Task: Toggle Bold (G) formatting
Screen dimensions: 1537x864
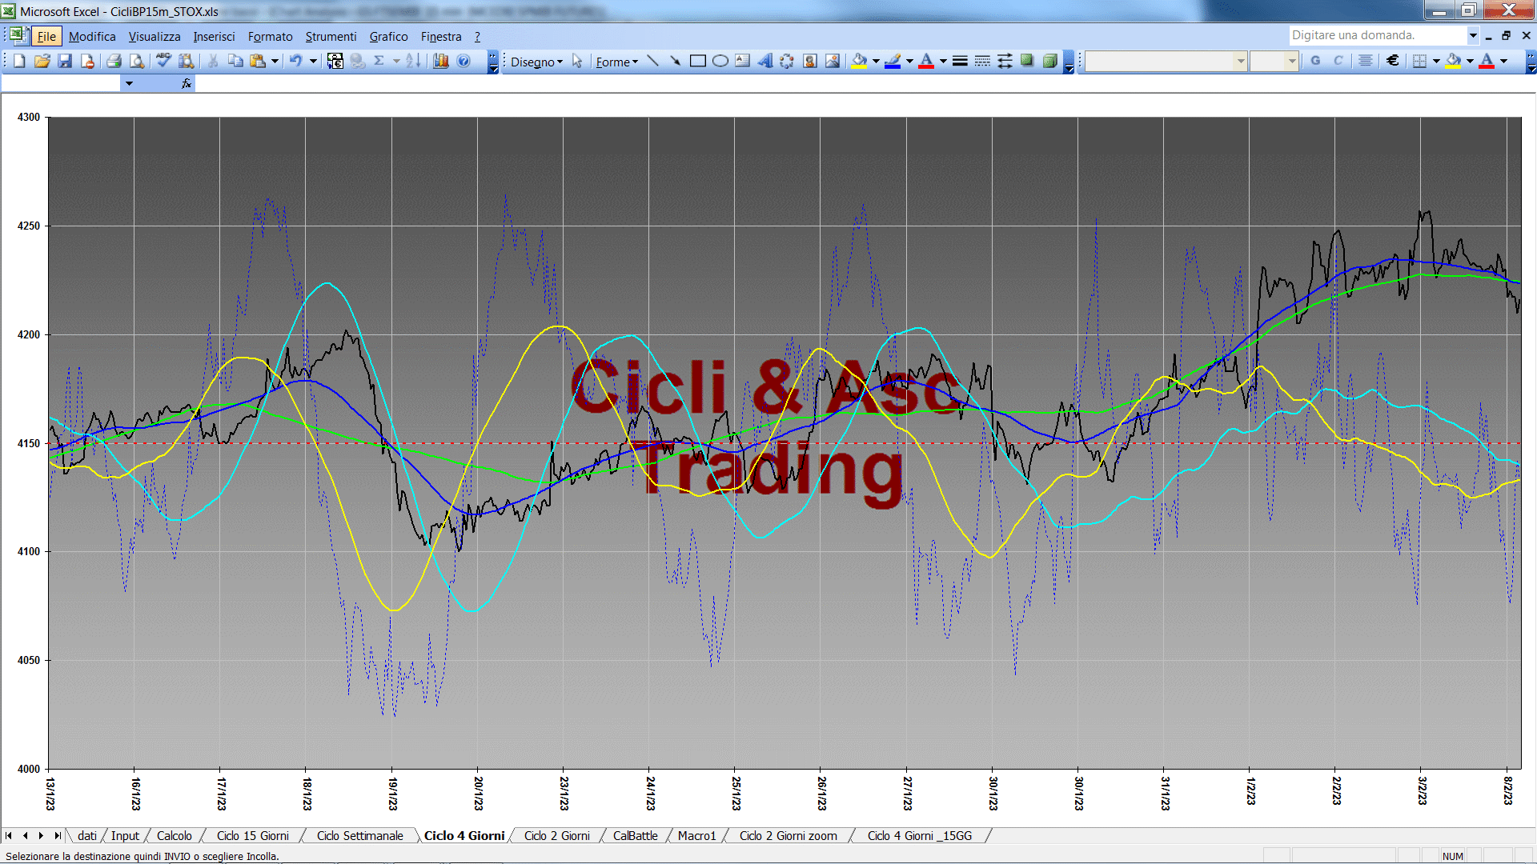Action: pos(1315,61)
